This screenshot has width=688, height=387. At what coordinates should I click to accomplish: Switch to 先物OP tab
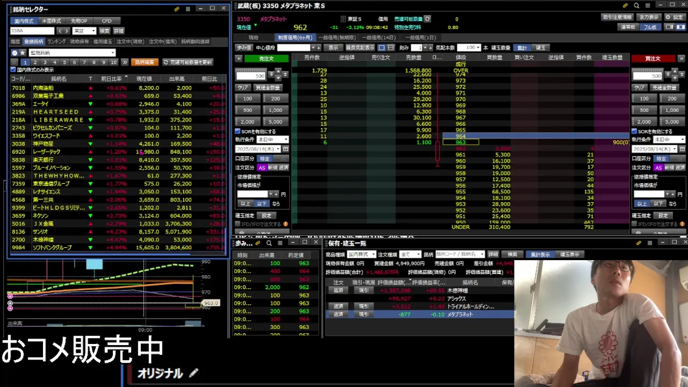(79, 21)
